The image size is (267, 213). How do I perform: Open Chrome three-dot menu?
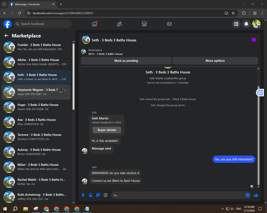262,13
